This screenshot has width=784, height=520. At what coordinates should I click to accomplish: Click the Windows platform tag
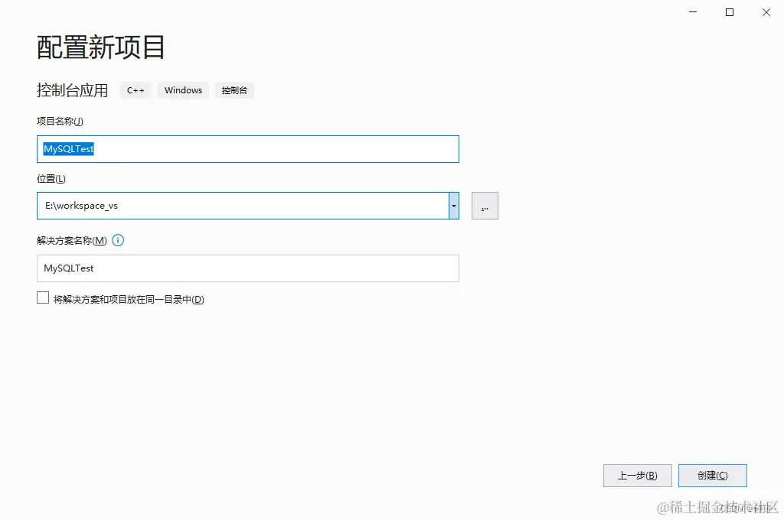click(182, 90)
